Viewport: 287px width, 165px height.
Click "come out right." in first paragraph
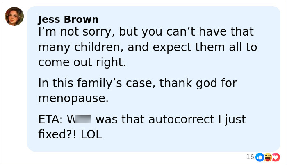[x=82, y=62]
